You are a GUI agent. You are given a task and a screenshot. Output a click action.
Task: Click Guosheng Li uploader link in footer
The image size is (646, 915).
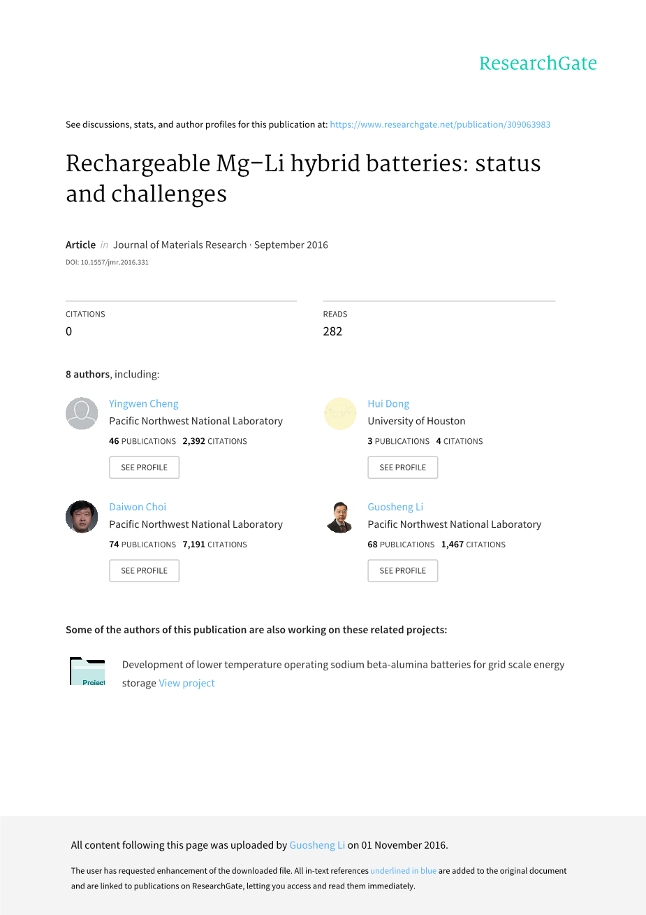tap(317, 845)
